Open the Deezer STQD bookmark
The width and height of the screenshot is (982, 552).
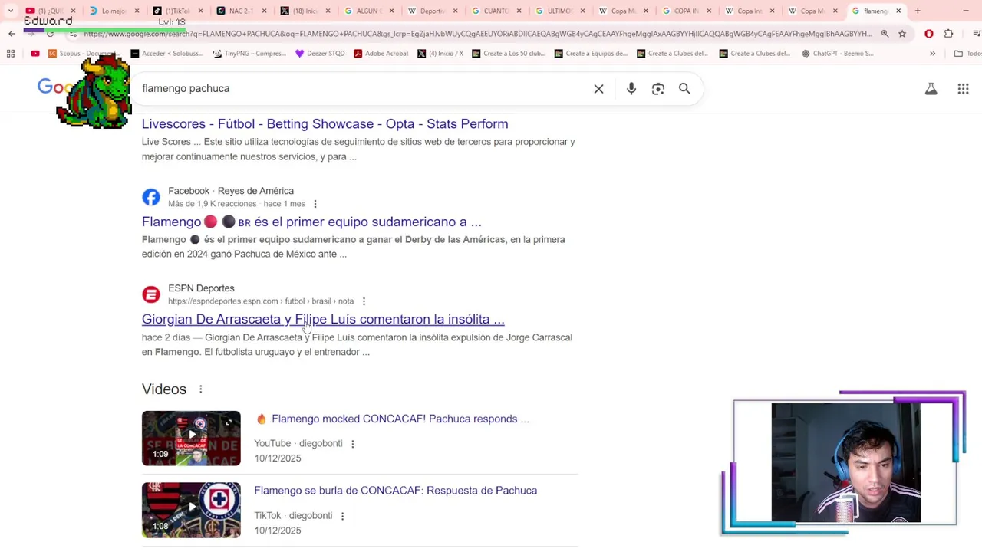click(x=320, y=54)
